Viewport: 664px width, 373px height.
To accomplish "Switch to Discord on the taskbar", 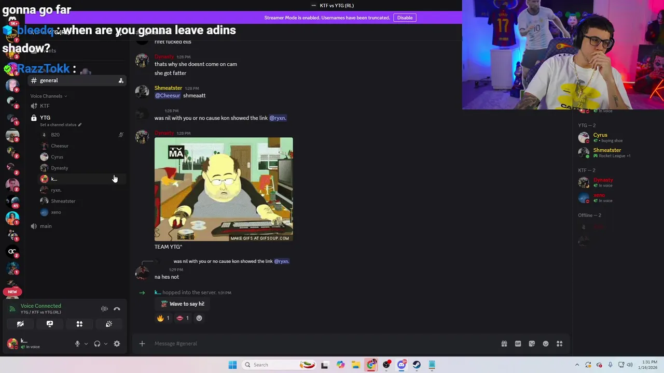I will pyautogui.click(x=402, y=365).
